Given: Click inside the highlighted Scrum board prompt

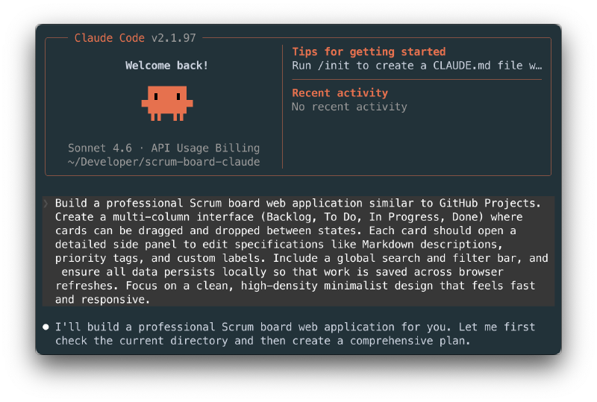Looking at the screenshot, I should [x=298, y=251].
